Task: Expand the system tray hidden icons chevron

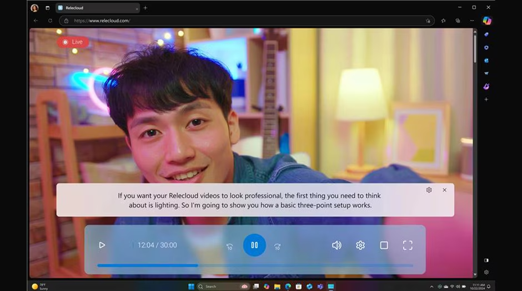Action: (431, 287)
